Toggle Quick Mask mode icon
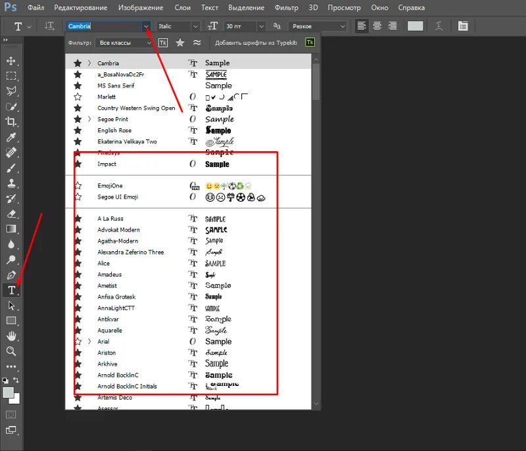The width and height of the screenshot is (526, 451). coord(11,415)
